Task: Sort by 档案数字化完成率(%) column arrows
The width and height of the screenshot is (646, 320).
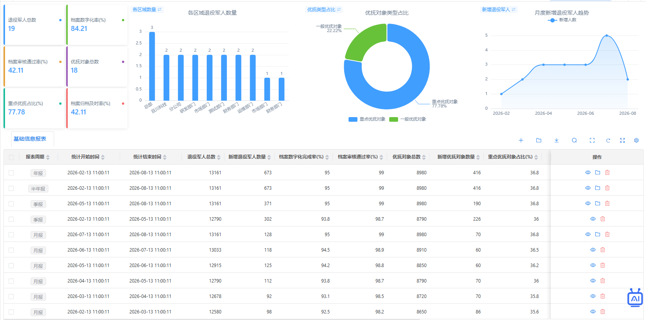Action: click(327, 157)
